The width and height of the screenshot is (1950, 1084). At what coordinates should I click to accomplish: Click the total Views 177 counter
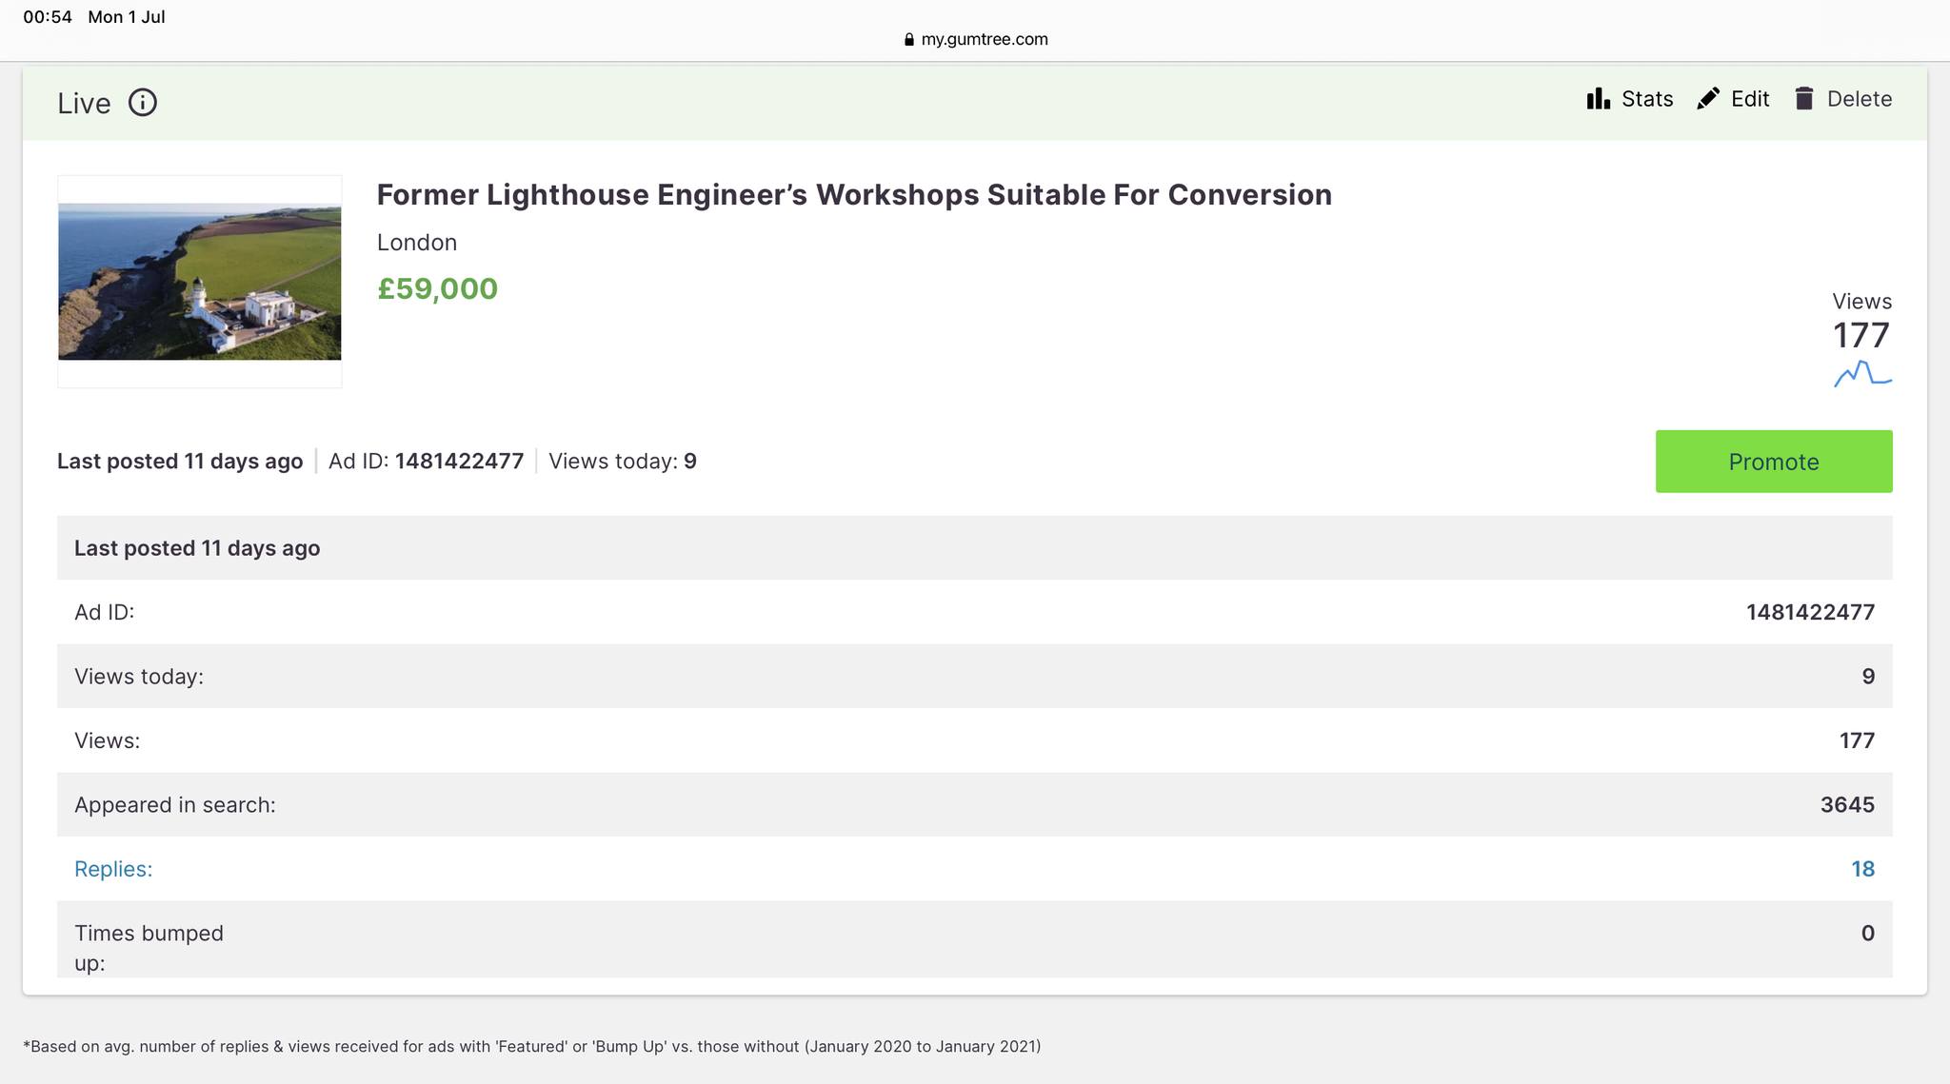[1861, 335]
